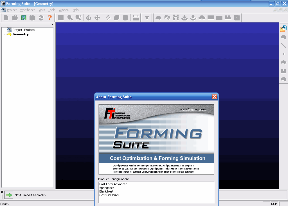The width and height of the screenshot is (288, 206).
Task: Click the small point icon in right sidebar
Action: point(283,54)
